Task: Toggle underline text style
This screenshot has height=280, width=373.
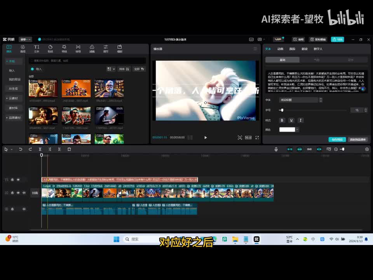Action: (x=291, y=121)
